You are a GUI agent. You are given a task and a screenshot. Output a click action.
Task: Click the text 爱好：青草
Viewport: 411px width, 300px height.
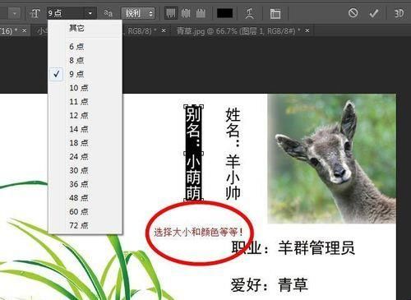tap(270, 284)
